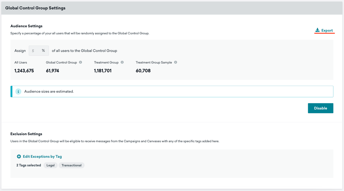Open the Treatment Group Sample info tooltip icon

(176, 62)
